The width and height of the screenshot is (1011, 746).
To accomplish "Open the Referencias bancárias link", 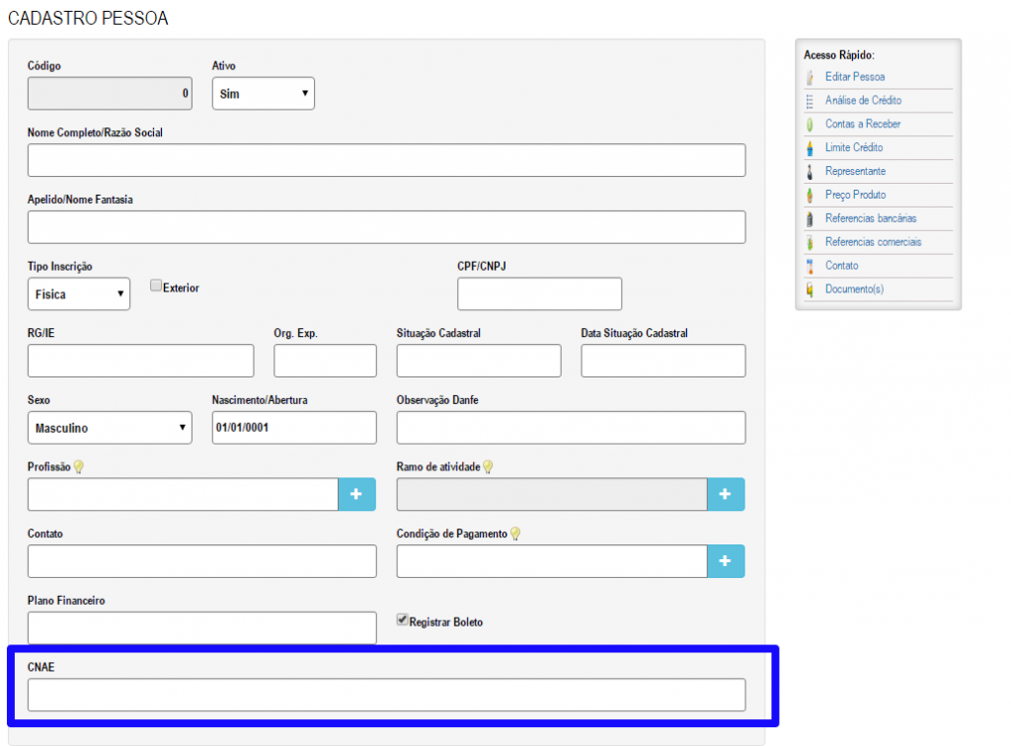I will click(x=871, y=218).
